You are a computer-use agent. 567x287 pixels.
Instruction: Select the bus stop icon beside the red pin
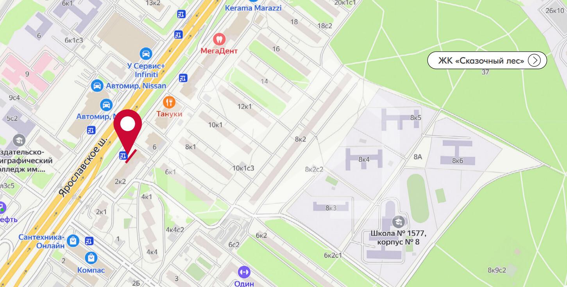pos(123,156)
